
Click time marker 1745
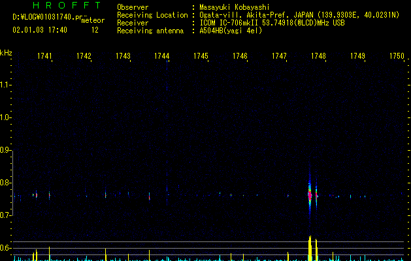(201, 56)
